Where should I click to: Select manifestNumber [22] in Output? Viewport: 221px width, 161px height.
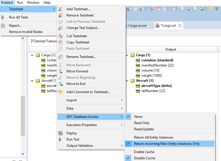pos(157,65)
